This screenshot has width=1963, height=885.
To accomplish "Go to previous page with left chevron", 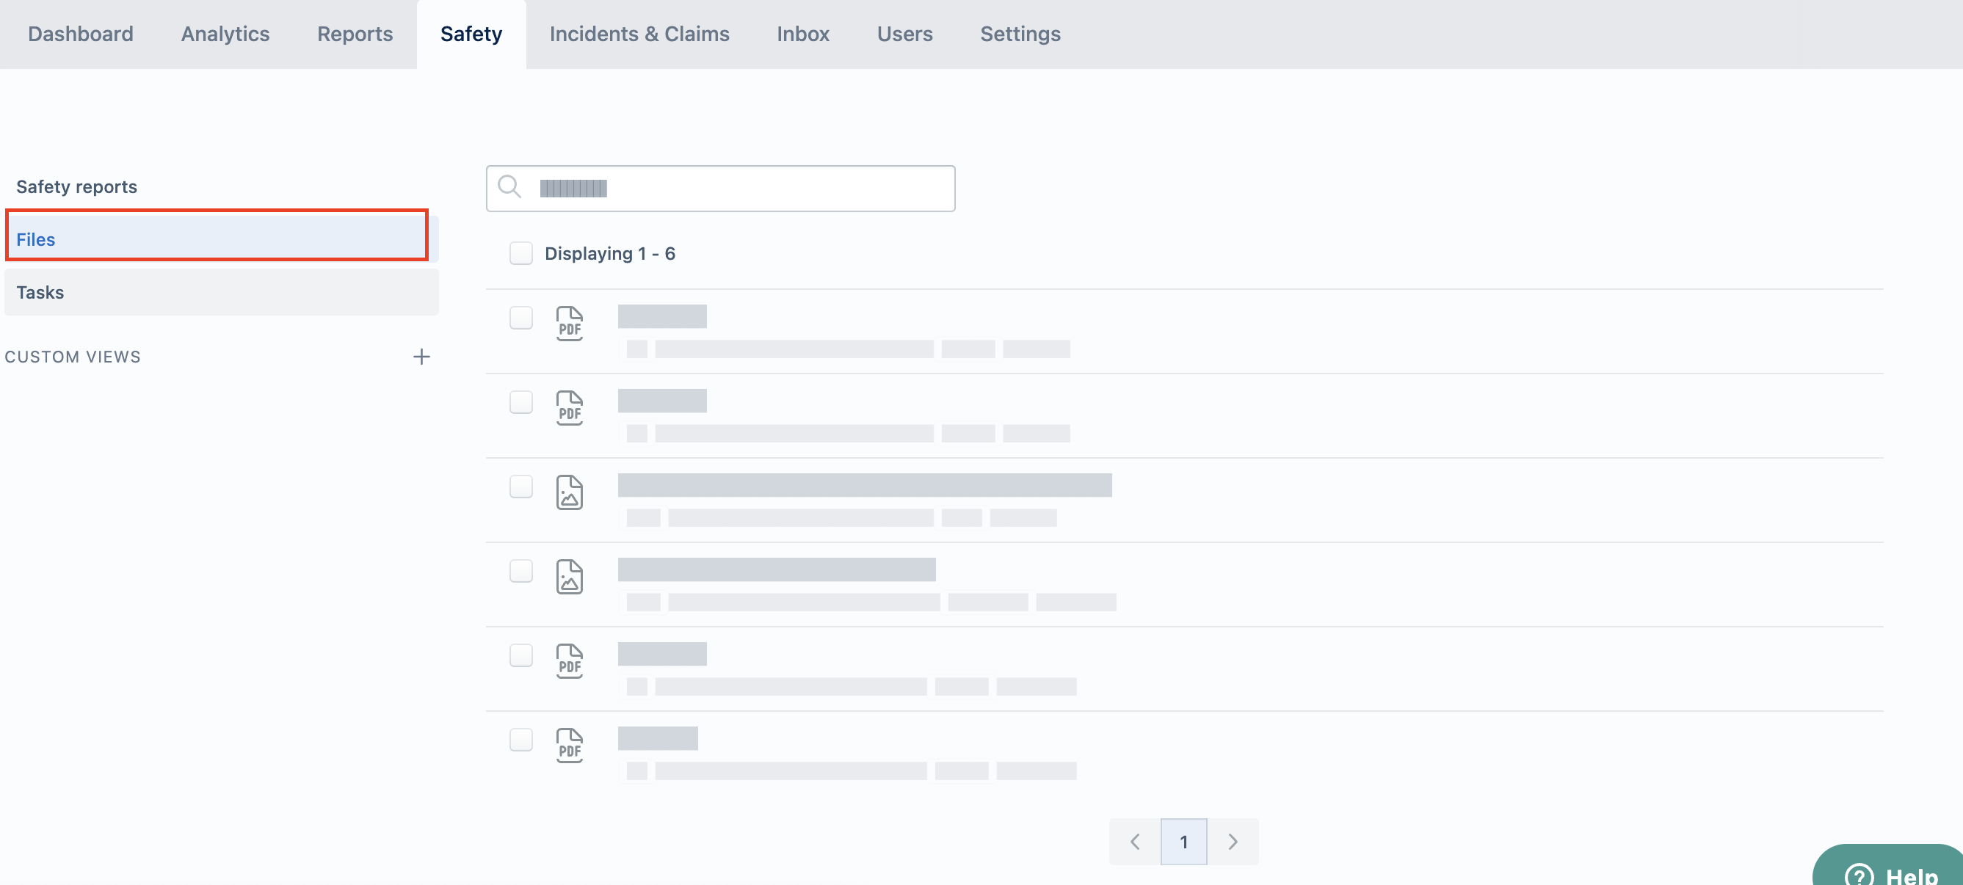I will click(x=1135, y=842).
